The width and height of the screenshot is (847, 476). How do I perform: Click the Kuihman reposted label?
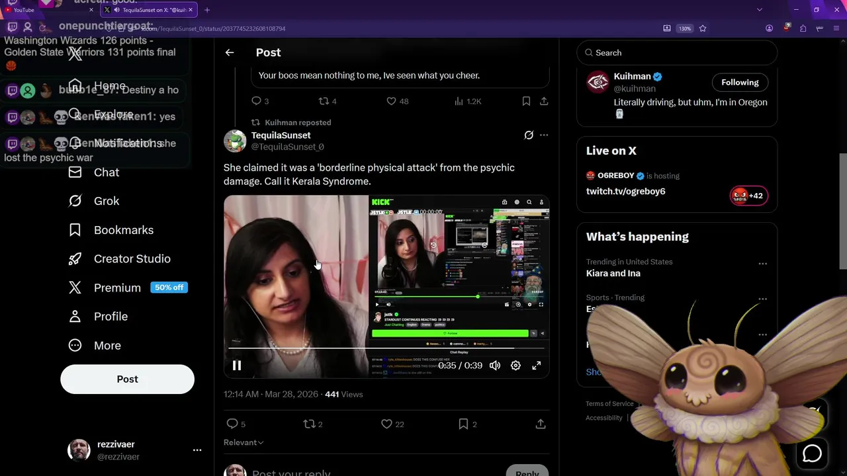click(298, 122)
